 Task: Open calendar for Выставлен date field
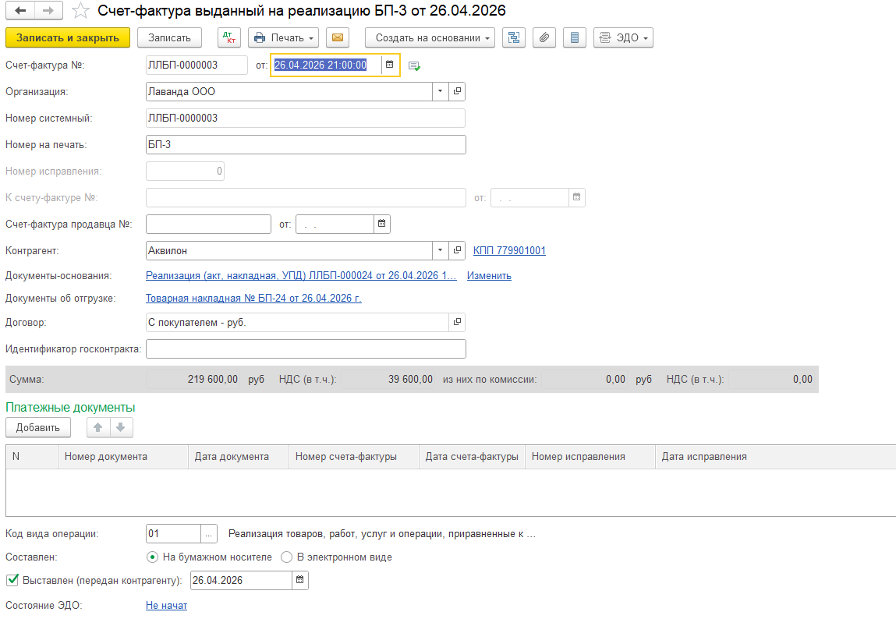click(300, 580)
